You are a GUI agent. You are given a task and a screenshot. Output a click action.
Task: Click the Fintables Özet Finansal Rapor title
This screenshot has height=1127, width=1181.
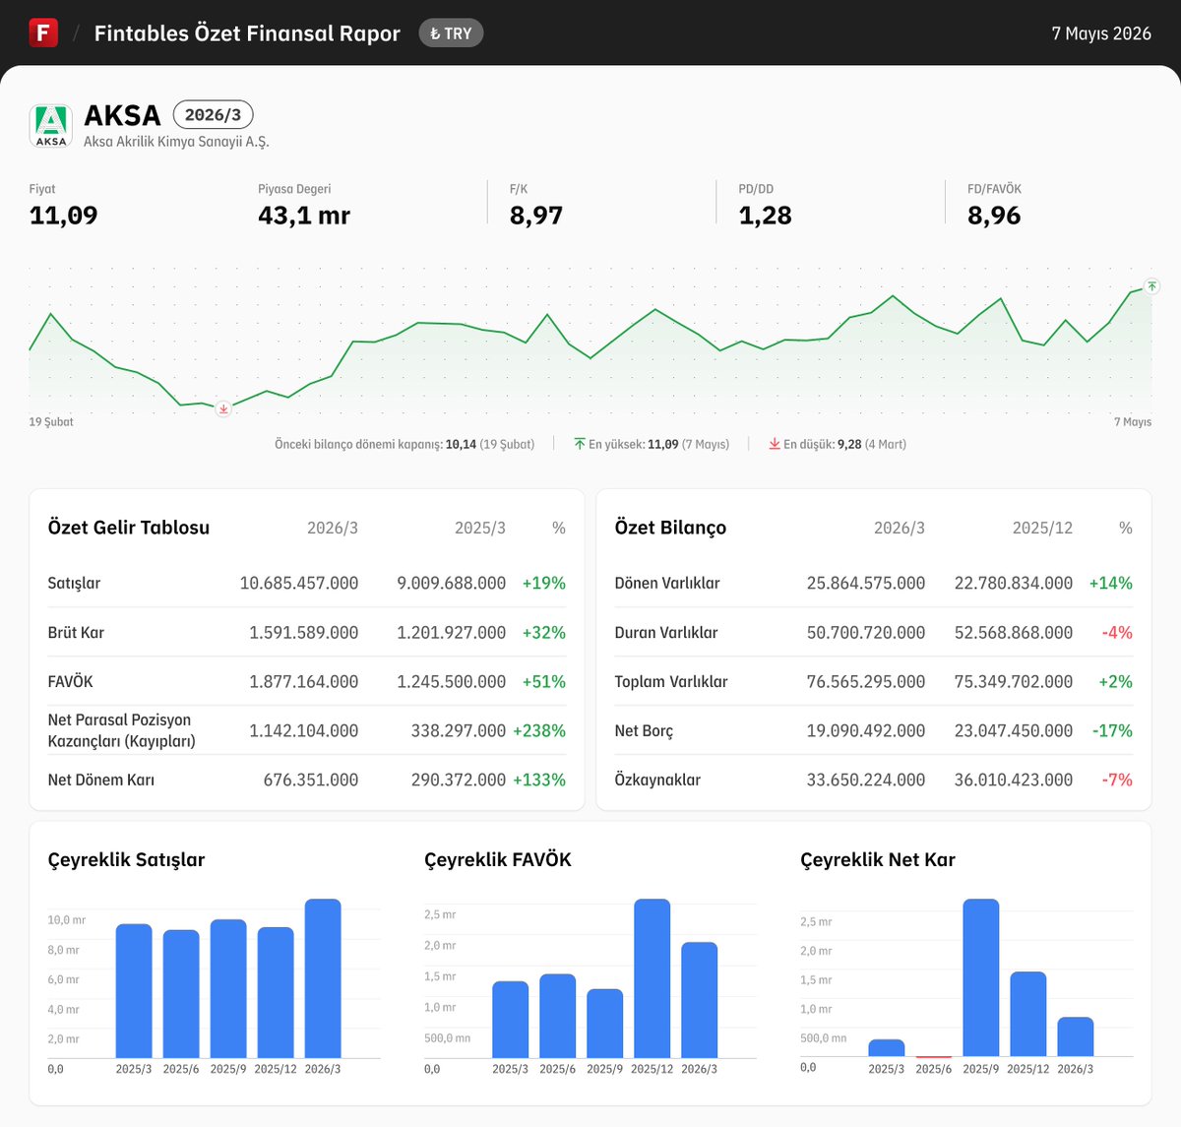[247, 33]
